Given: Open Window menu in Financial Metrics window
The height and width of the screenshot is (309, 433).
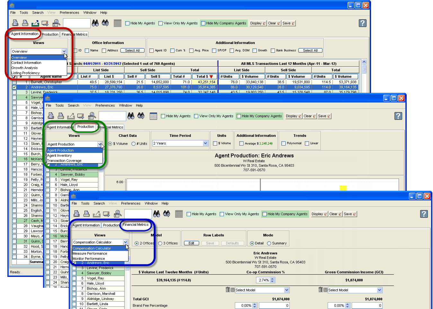Looking at the screenshot, I should pyautogui.click(x=151, y=203).
